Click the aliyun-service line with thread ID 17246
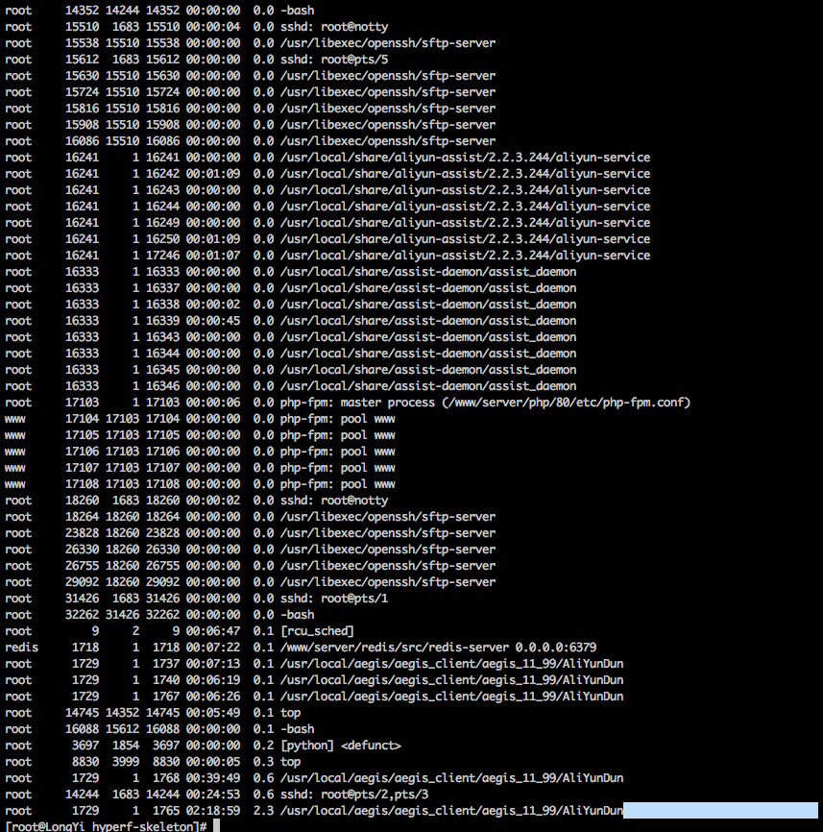Screen dimensions: 823x832 click(327, 256)
